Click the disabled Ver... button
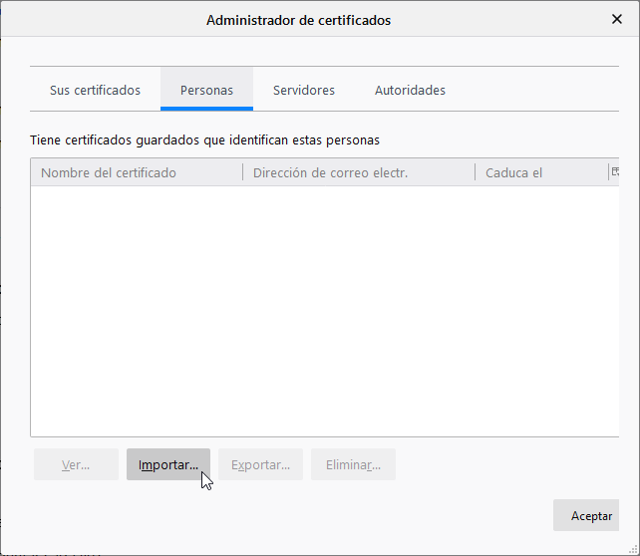The image size is (640, 556). (x=76, y=464)
